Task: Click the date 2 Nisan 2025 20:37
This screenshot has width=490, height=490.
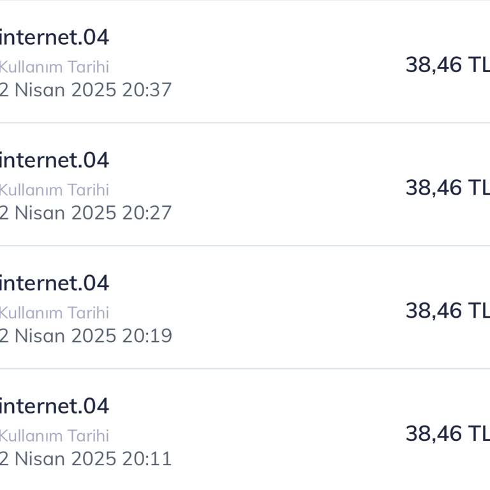Action: coord(85,90)
